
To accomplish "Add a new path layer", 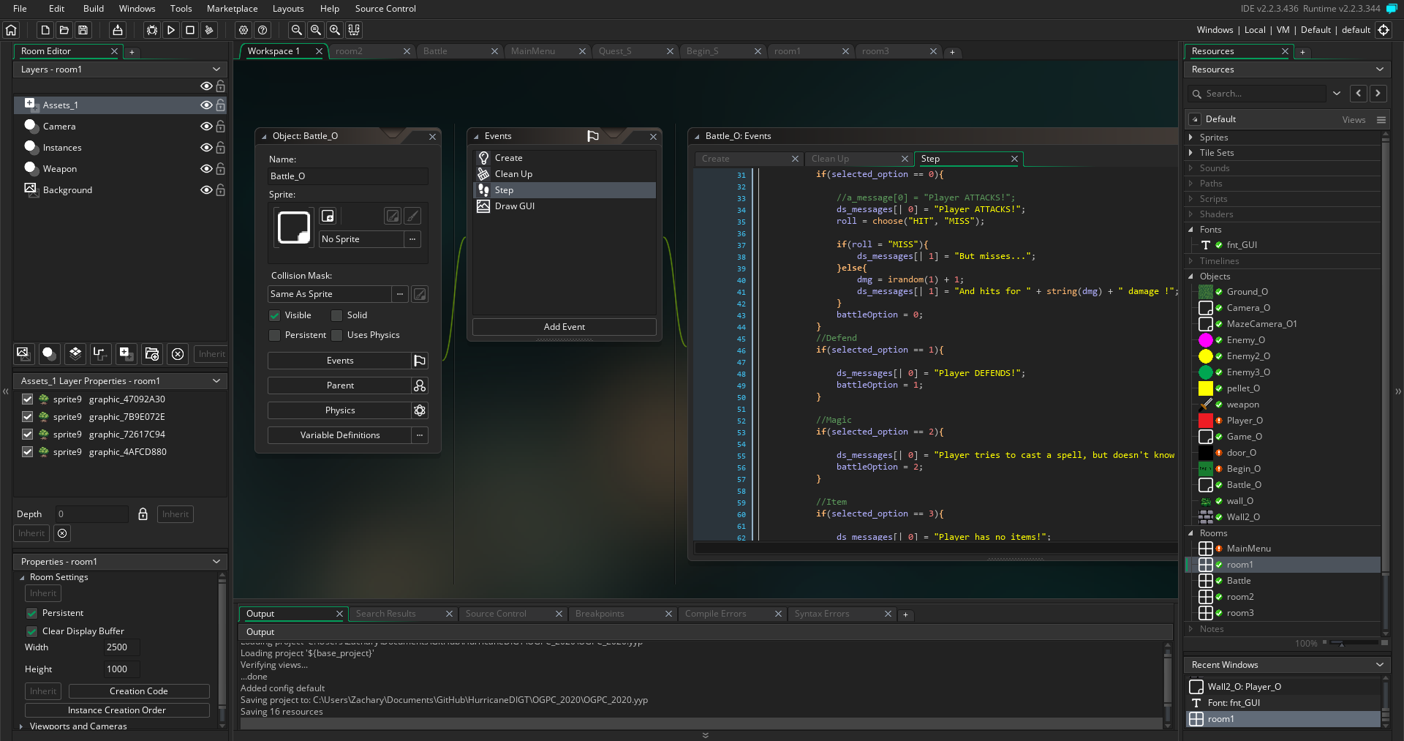I will point(99,354).
